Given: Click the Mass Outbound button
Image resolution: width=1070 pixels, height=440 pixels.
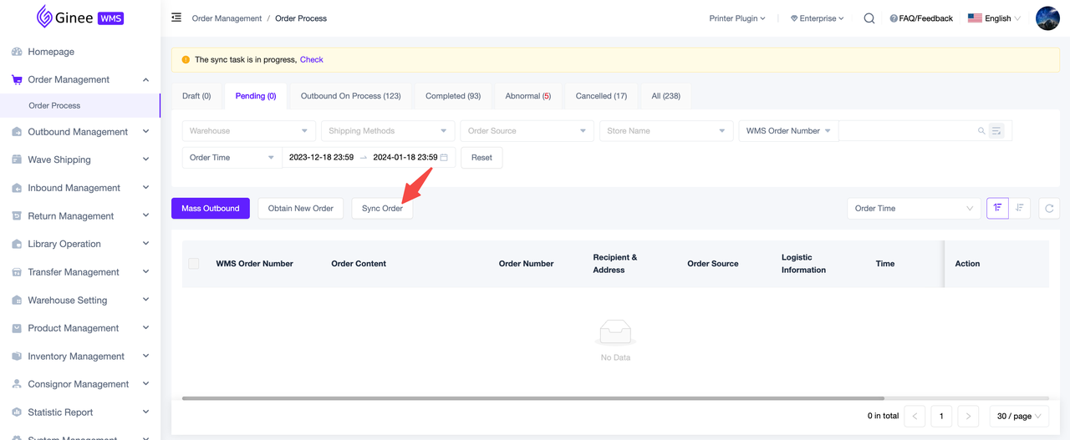Looking at the screenshot, I should 211,209.
